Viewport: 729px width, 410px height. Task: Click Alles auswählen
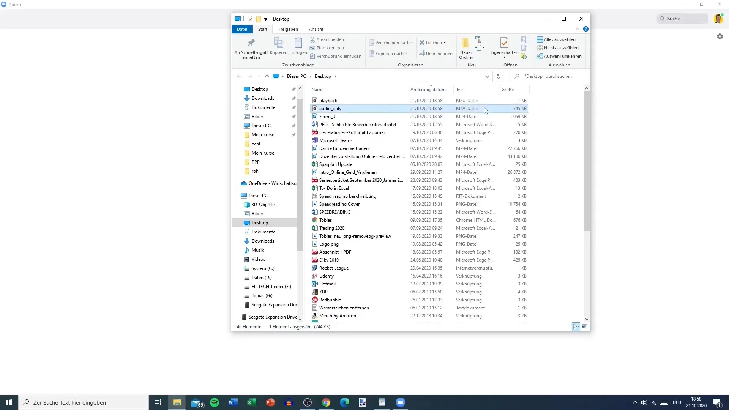click(556, 39)
